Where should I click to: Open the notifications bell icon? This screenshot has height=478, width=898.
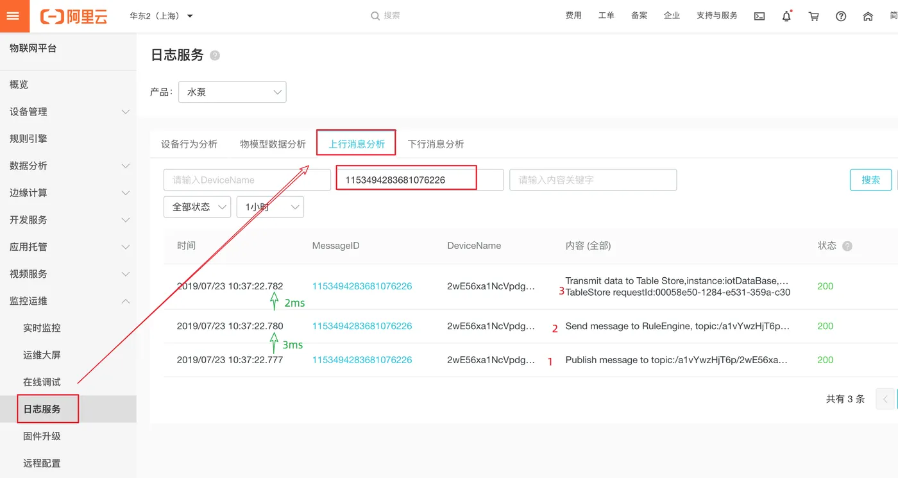[x=786, y=17]
